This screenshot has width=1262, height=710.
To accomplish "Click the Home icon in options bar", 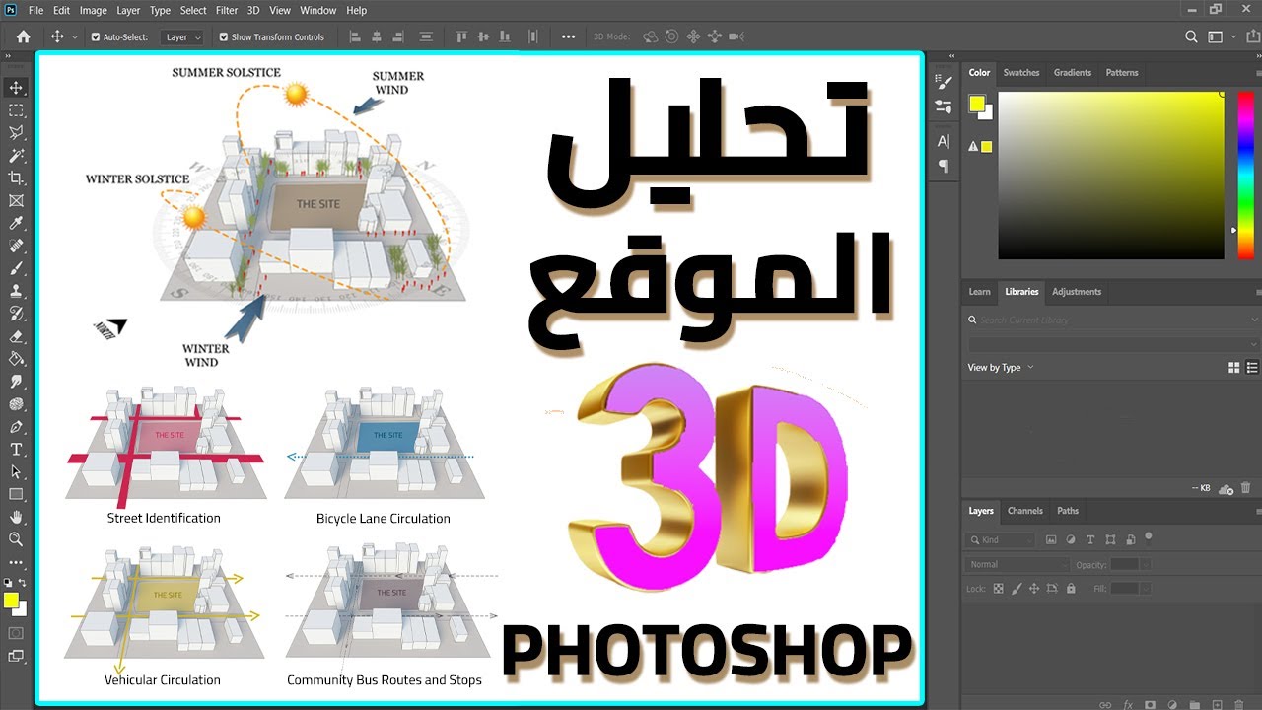I will click(x=23, y=36).
